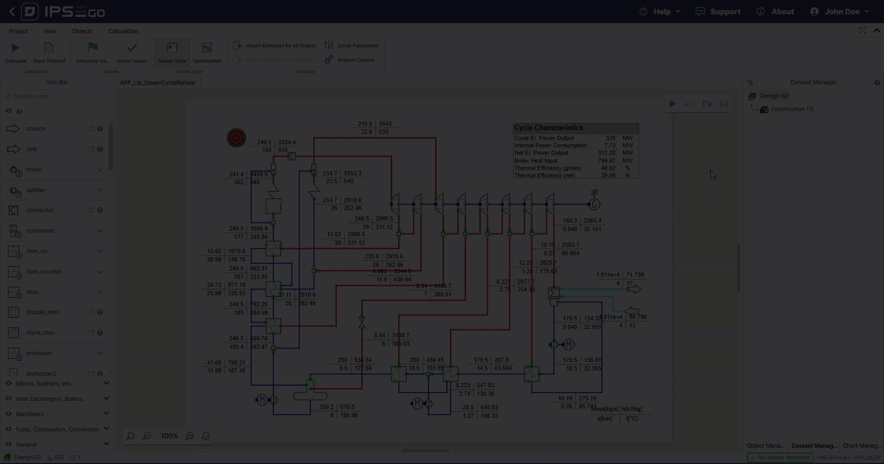
Task: Expand the mixer icon variants
Action: click(100, 169)
